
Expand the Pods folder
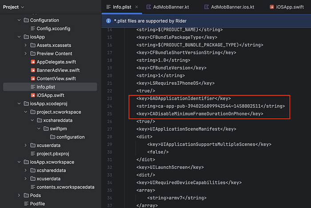[x=19, y=195]
